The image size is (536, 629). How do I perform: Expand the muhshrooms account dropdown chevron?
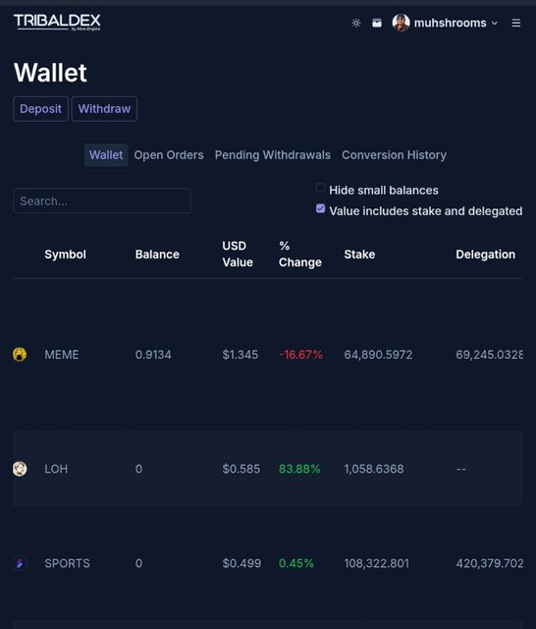pos(495,24)
